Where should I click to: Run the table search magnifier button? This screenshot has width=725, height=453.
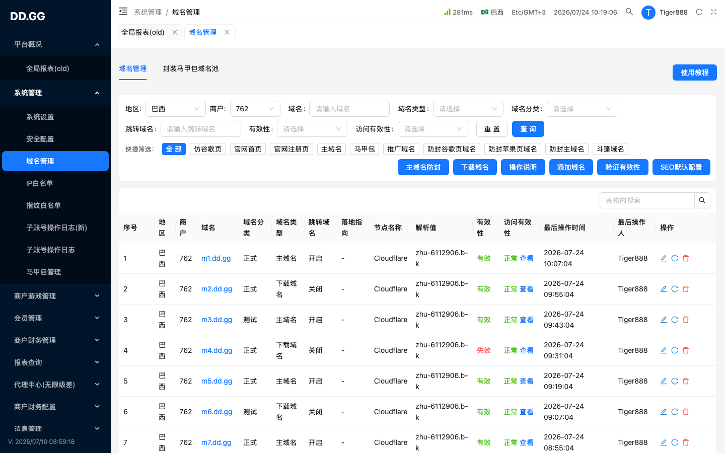click(x=702, y=200)
